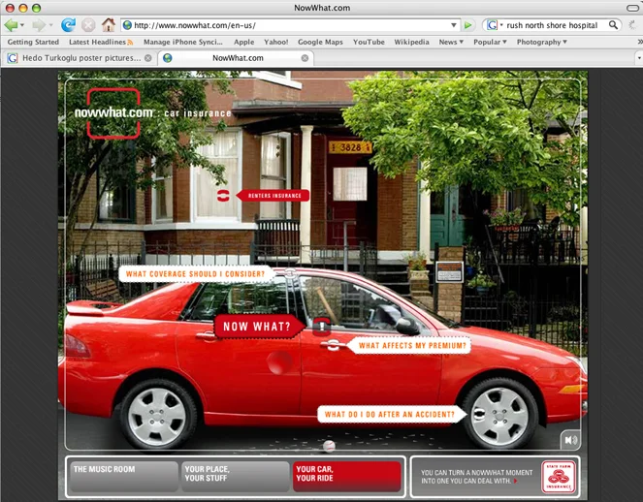Screen dimensions: 643x502
Task: Click the Stop loading icon
Action: (x=87, y=25)
